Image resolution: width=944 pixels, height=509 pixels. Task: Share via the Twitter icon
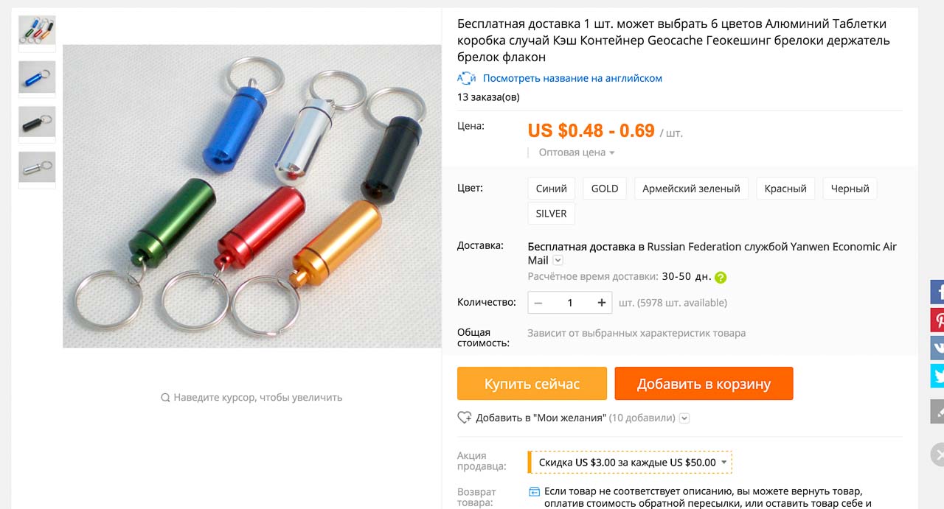(x=937, y=376)
